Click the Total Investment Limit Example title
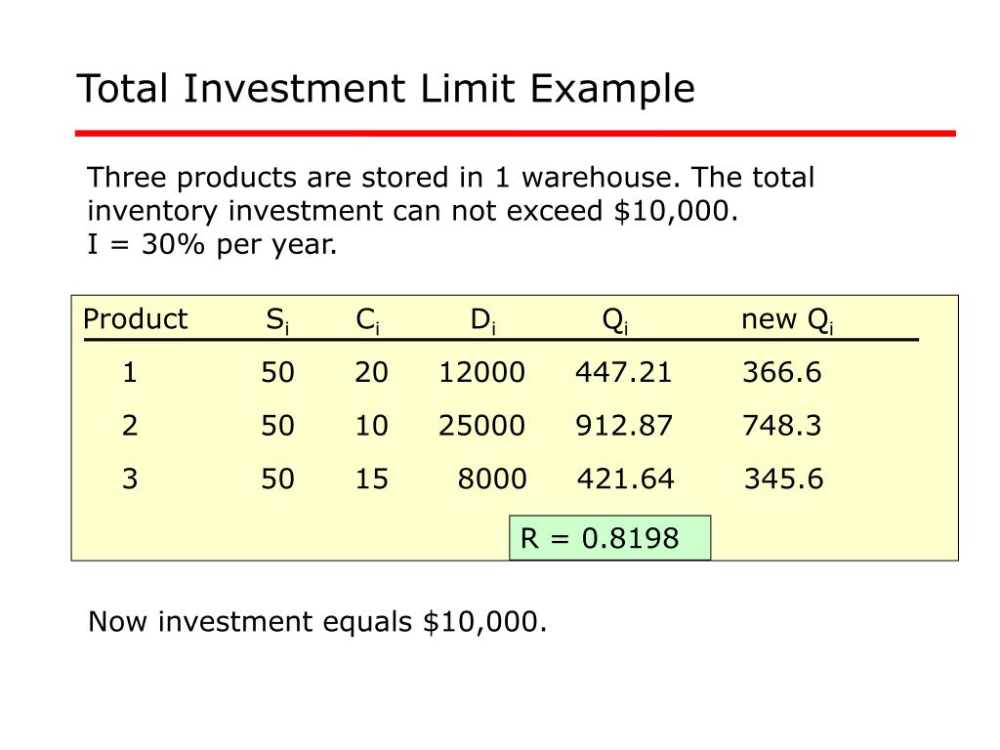 coord(385,89)
